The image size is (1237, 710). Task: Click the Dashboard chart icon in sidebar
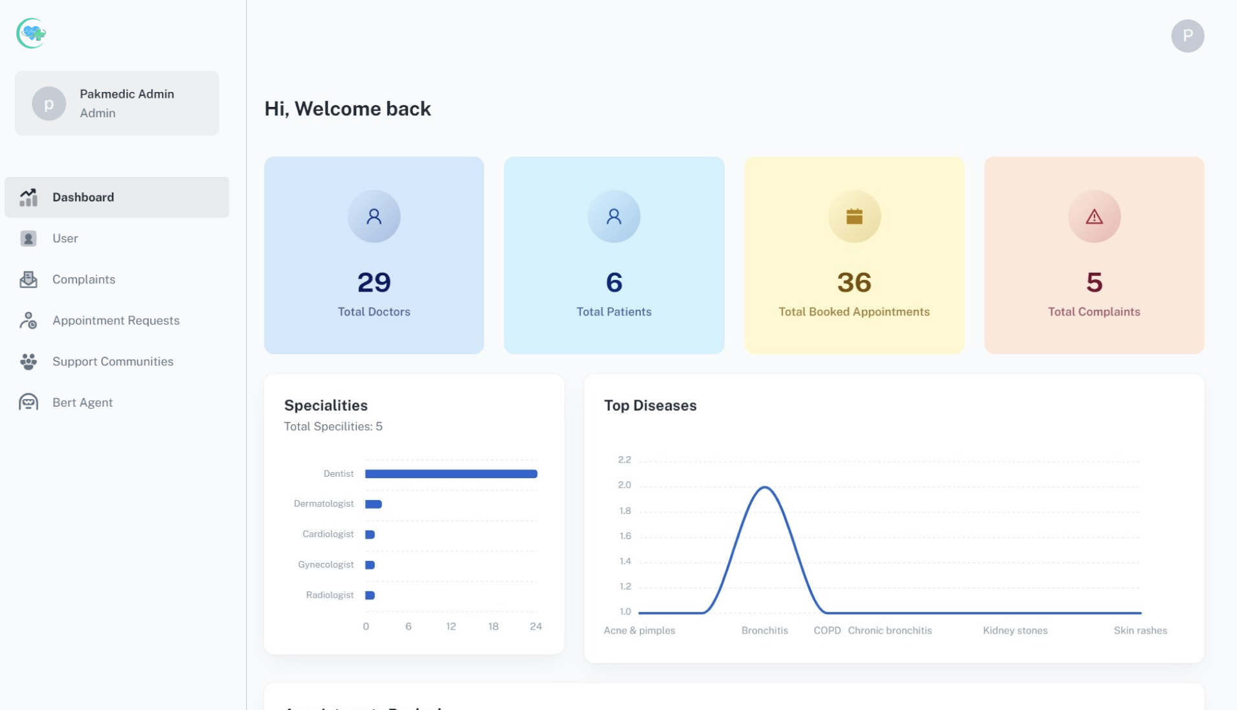[x=28, y=197]
